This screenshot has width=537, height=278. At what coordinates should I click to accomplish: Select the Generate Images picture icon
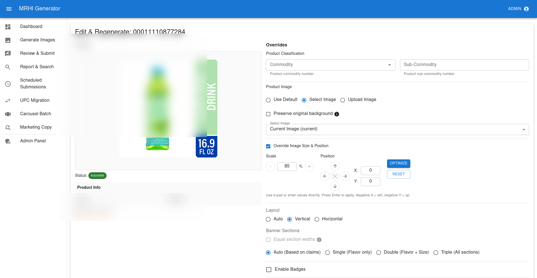[x=8, y=40]
